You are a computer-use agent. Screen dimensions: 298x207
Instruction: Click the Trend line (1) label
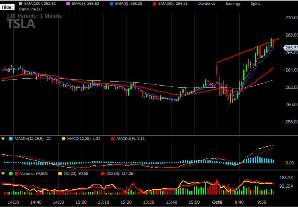click(30, 9)
